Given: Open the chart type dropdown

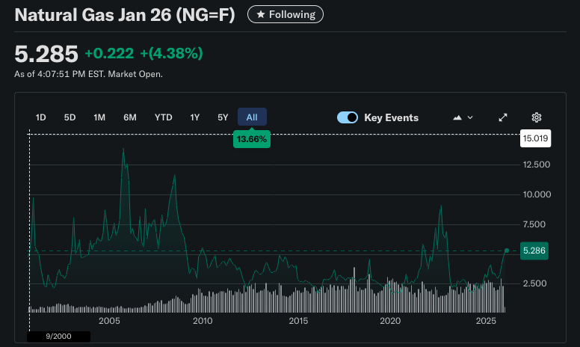Looking at the screenshot, I should (463, 117).
